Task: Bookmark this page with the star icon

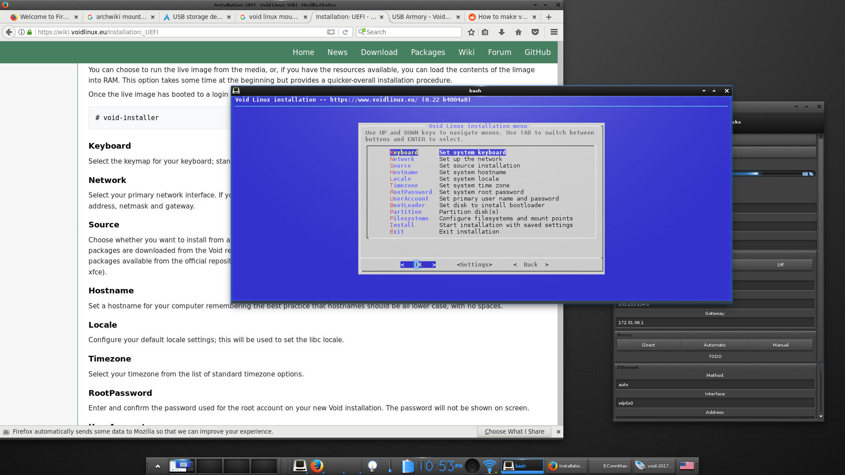Action: click(471, 32)
